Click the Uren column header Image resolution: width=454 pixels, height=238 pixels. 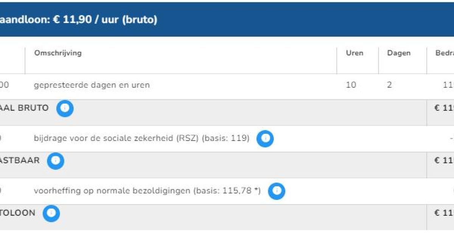tap(354, 53)
